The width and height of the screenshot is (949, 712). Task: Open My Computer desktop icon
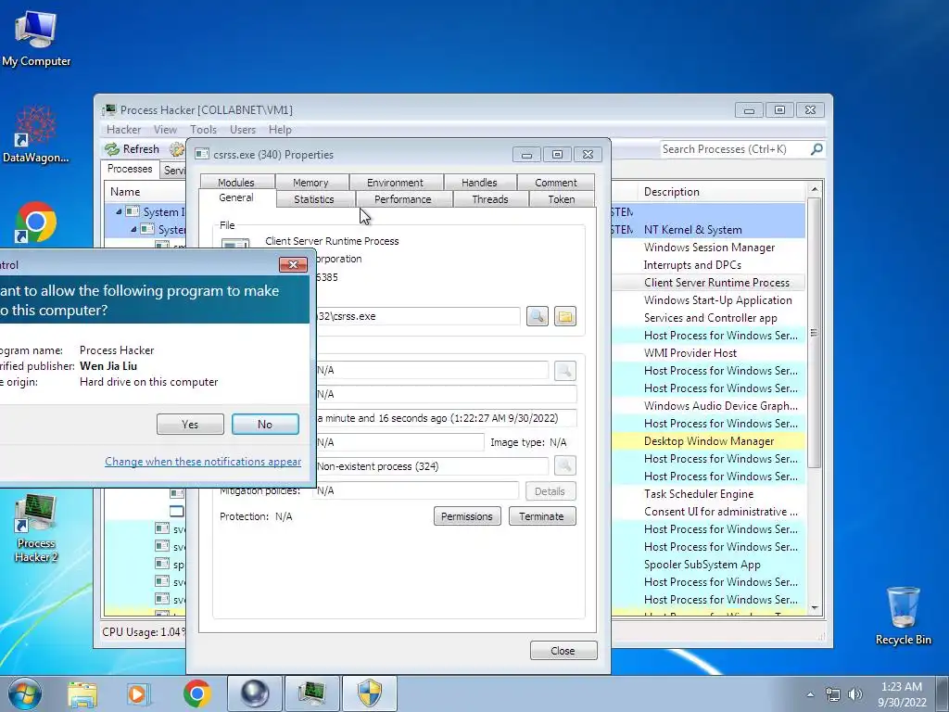[x=36, y=39]
